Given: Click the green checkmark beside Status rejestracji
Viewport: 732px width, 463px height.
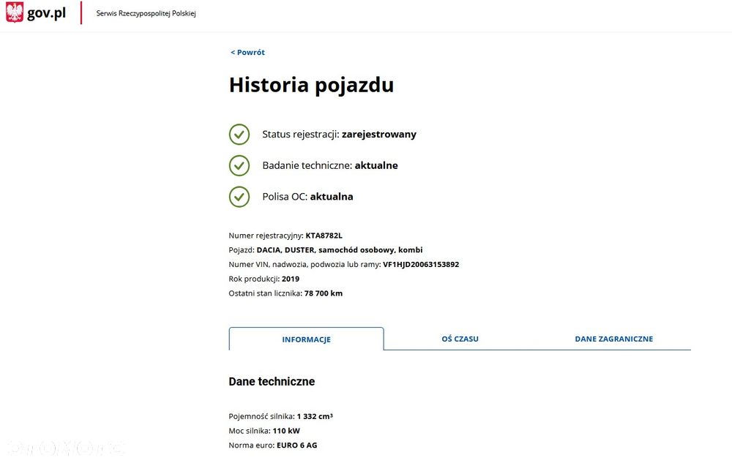Looking at the screenshot, I should tap(239, 135).
